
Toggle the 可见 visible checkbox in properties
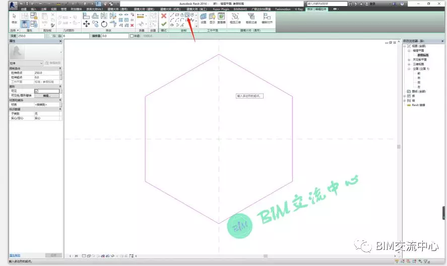coord(36,91)
